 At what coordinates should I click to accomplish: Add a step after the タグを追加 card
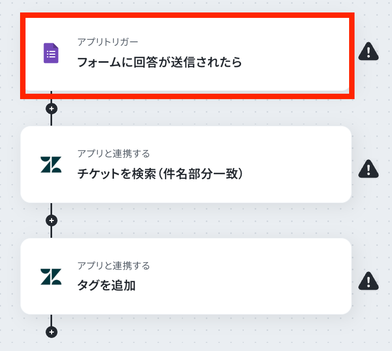[52, 332]
